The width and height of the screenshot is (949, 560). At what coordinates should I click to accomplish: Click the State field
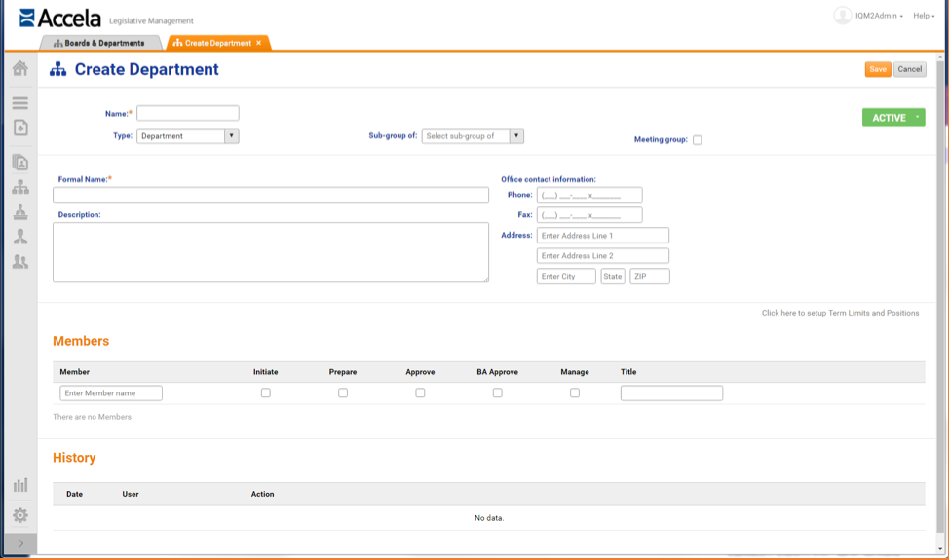coord(613,277)
